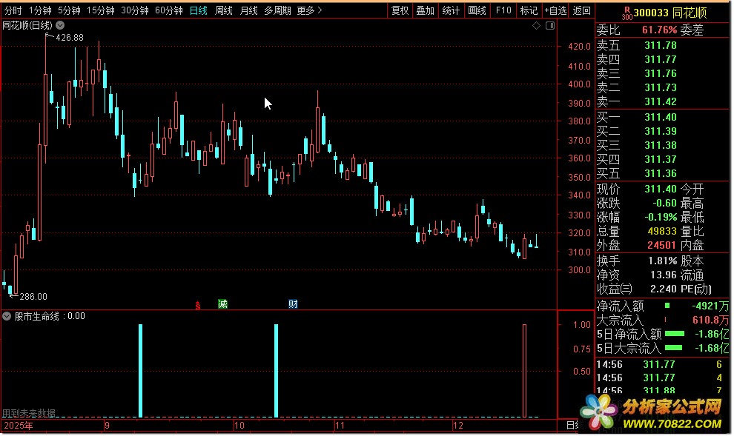This screenshot has width=734, height=436.
Task: Toggle the side panel layout icon
Action: 550,26
